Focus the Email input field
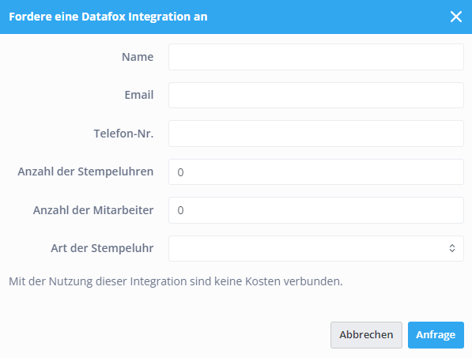Viewport: 472px width, 358px height. (316, 95)
